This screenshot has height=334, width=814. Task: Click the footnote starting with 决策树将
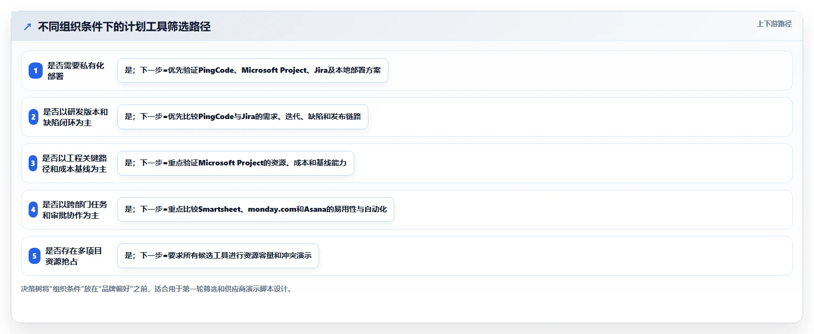157,289
